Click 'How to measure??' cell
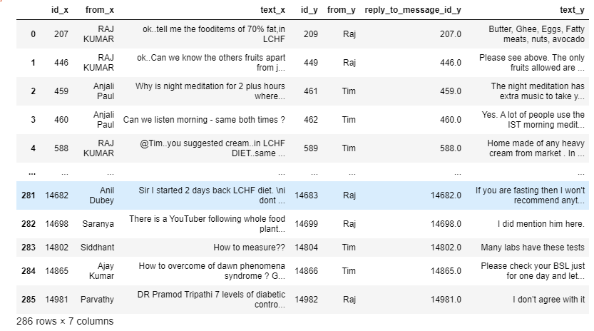This screenshot has width=594, height=331. point(250,248)
